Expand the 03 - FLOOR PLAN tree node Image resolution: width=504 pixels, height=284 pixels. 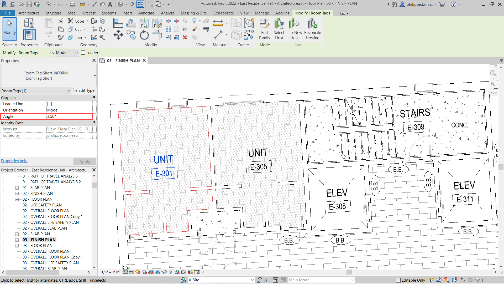click(x=17, y=246)
